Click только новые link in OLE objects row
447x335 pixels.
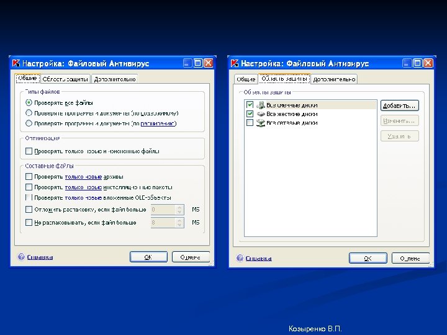(x=83, y=197)
